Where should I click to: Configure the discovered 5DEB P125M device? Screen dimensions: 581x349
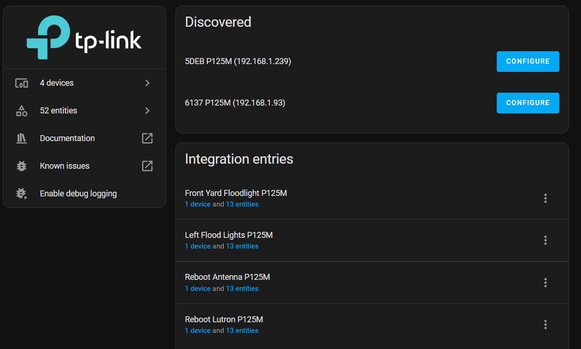tap(528, 61)
